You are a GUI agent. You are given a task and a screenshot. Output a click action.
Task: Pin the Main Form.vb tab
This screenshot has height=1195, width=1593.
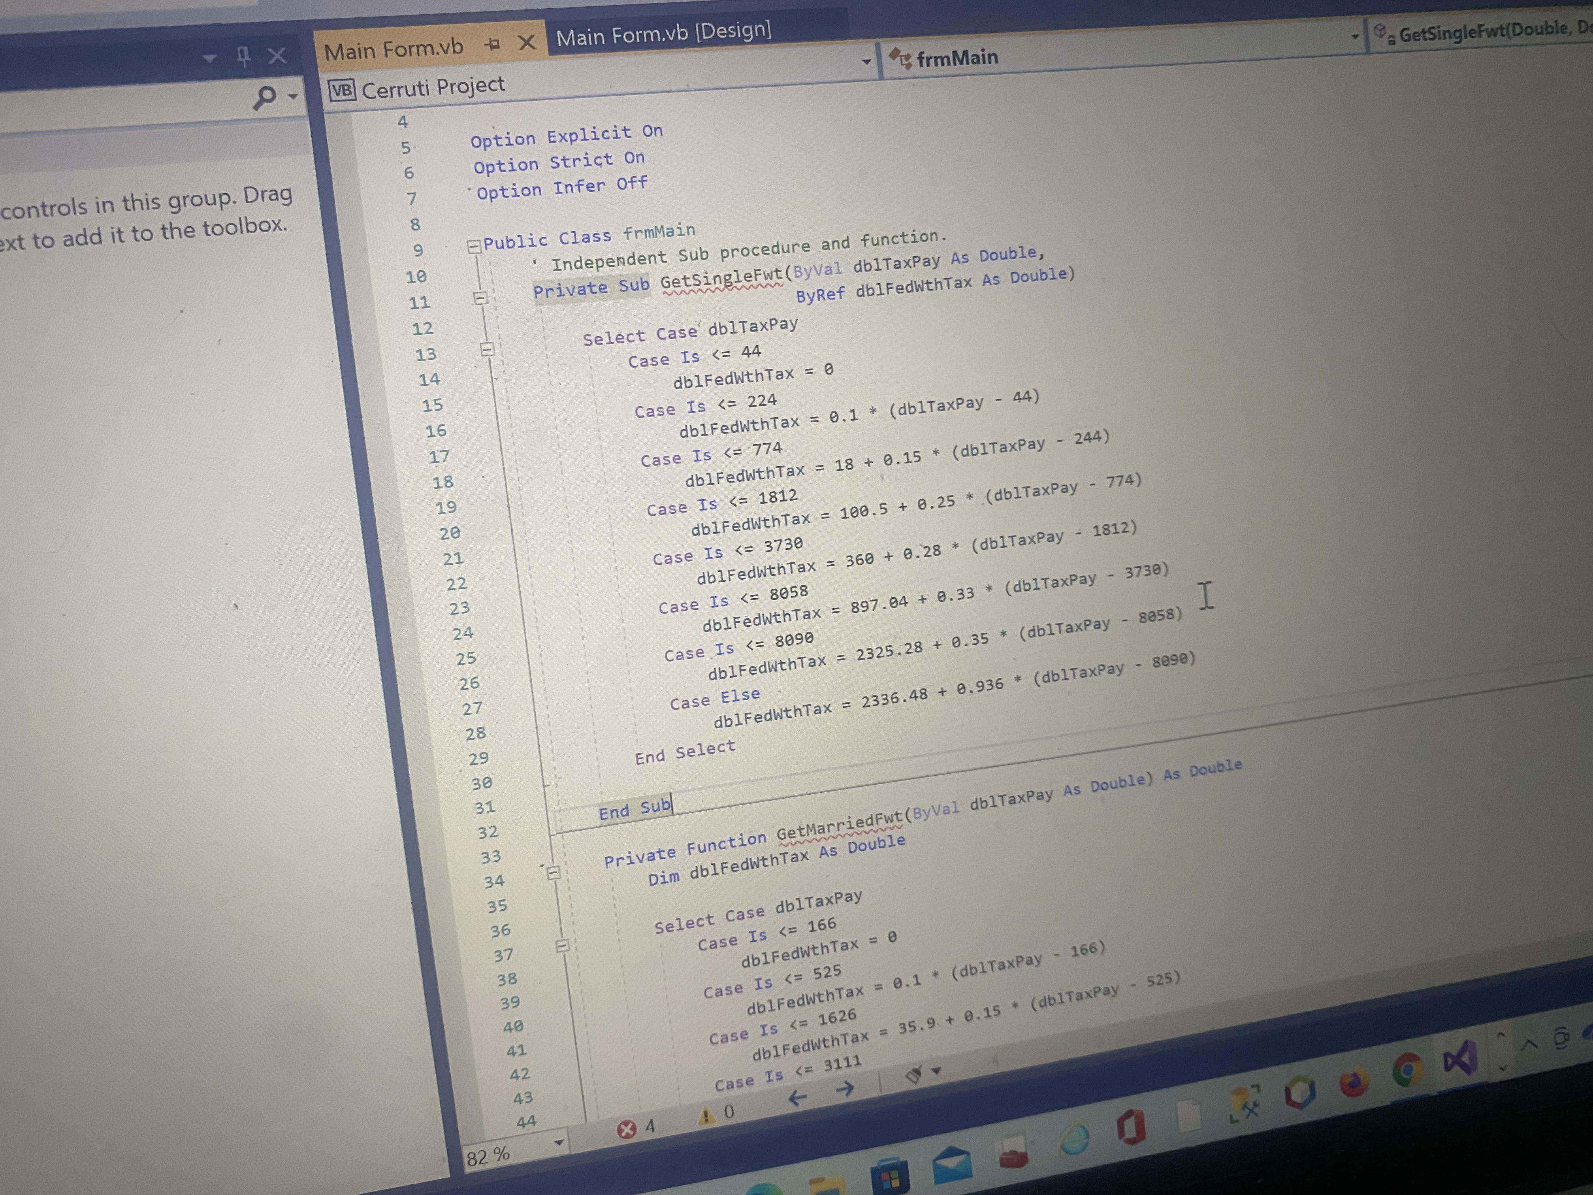493,45
